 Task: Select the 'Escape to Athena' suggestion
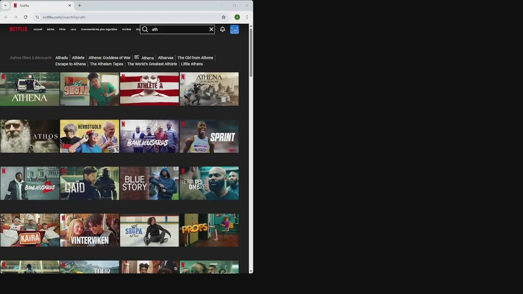[x=71, y=64]
